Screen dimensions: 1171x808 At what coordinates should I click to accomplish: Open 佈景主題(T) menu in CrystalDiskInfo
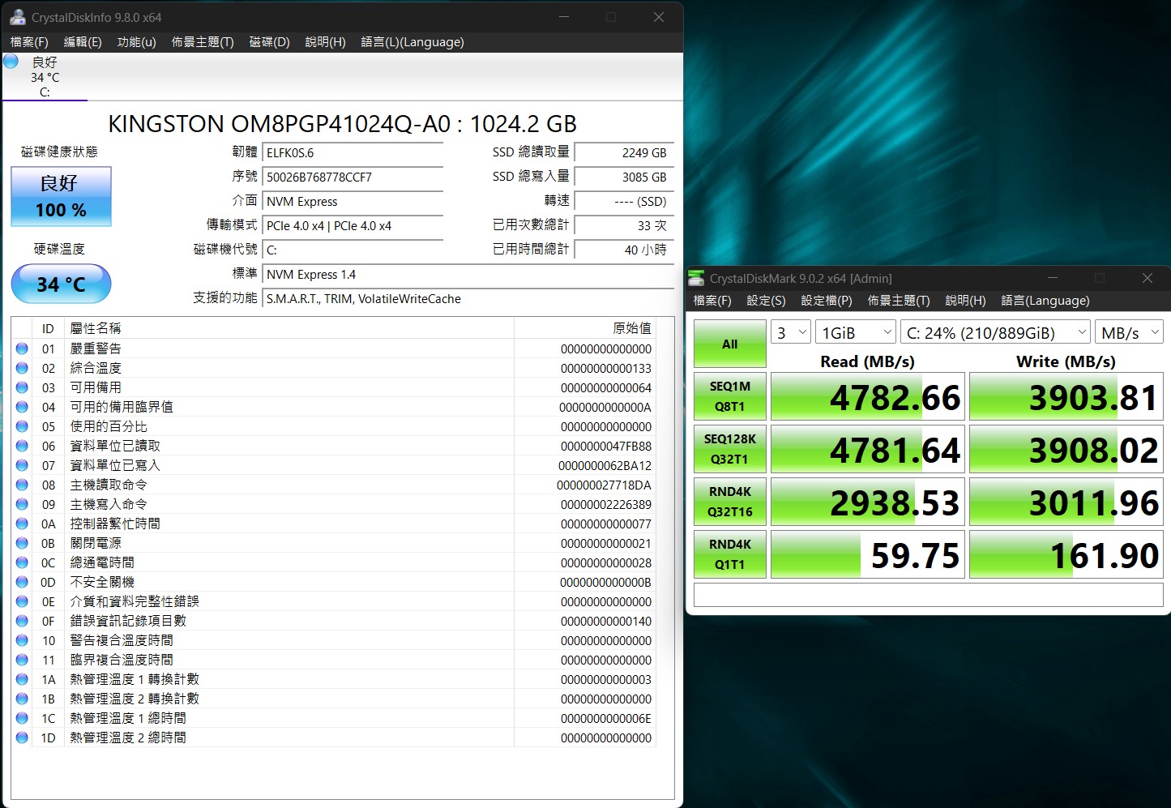pos(203,42)
